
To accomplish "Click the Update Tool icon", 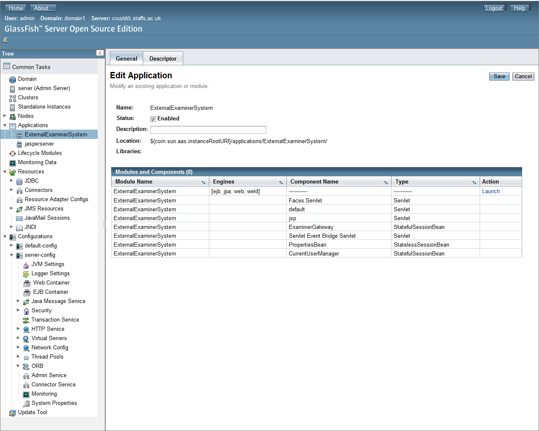I will 13,412.
